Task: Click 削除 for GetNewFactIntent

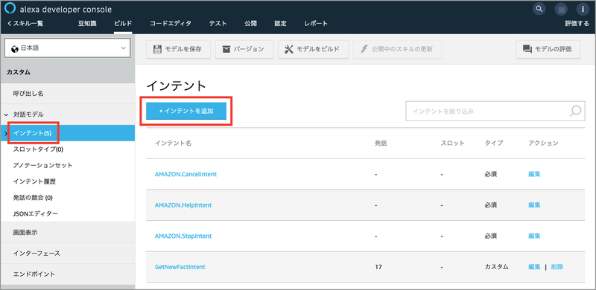Action: [x=557, y=267]
